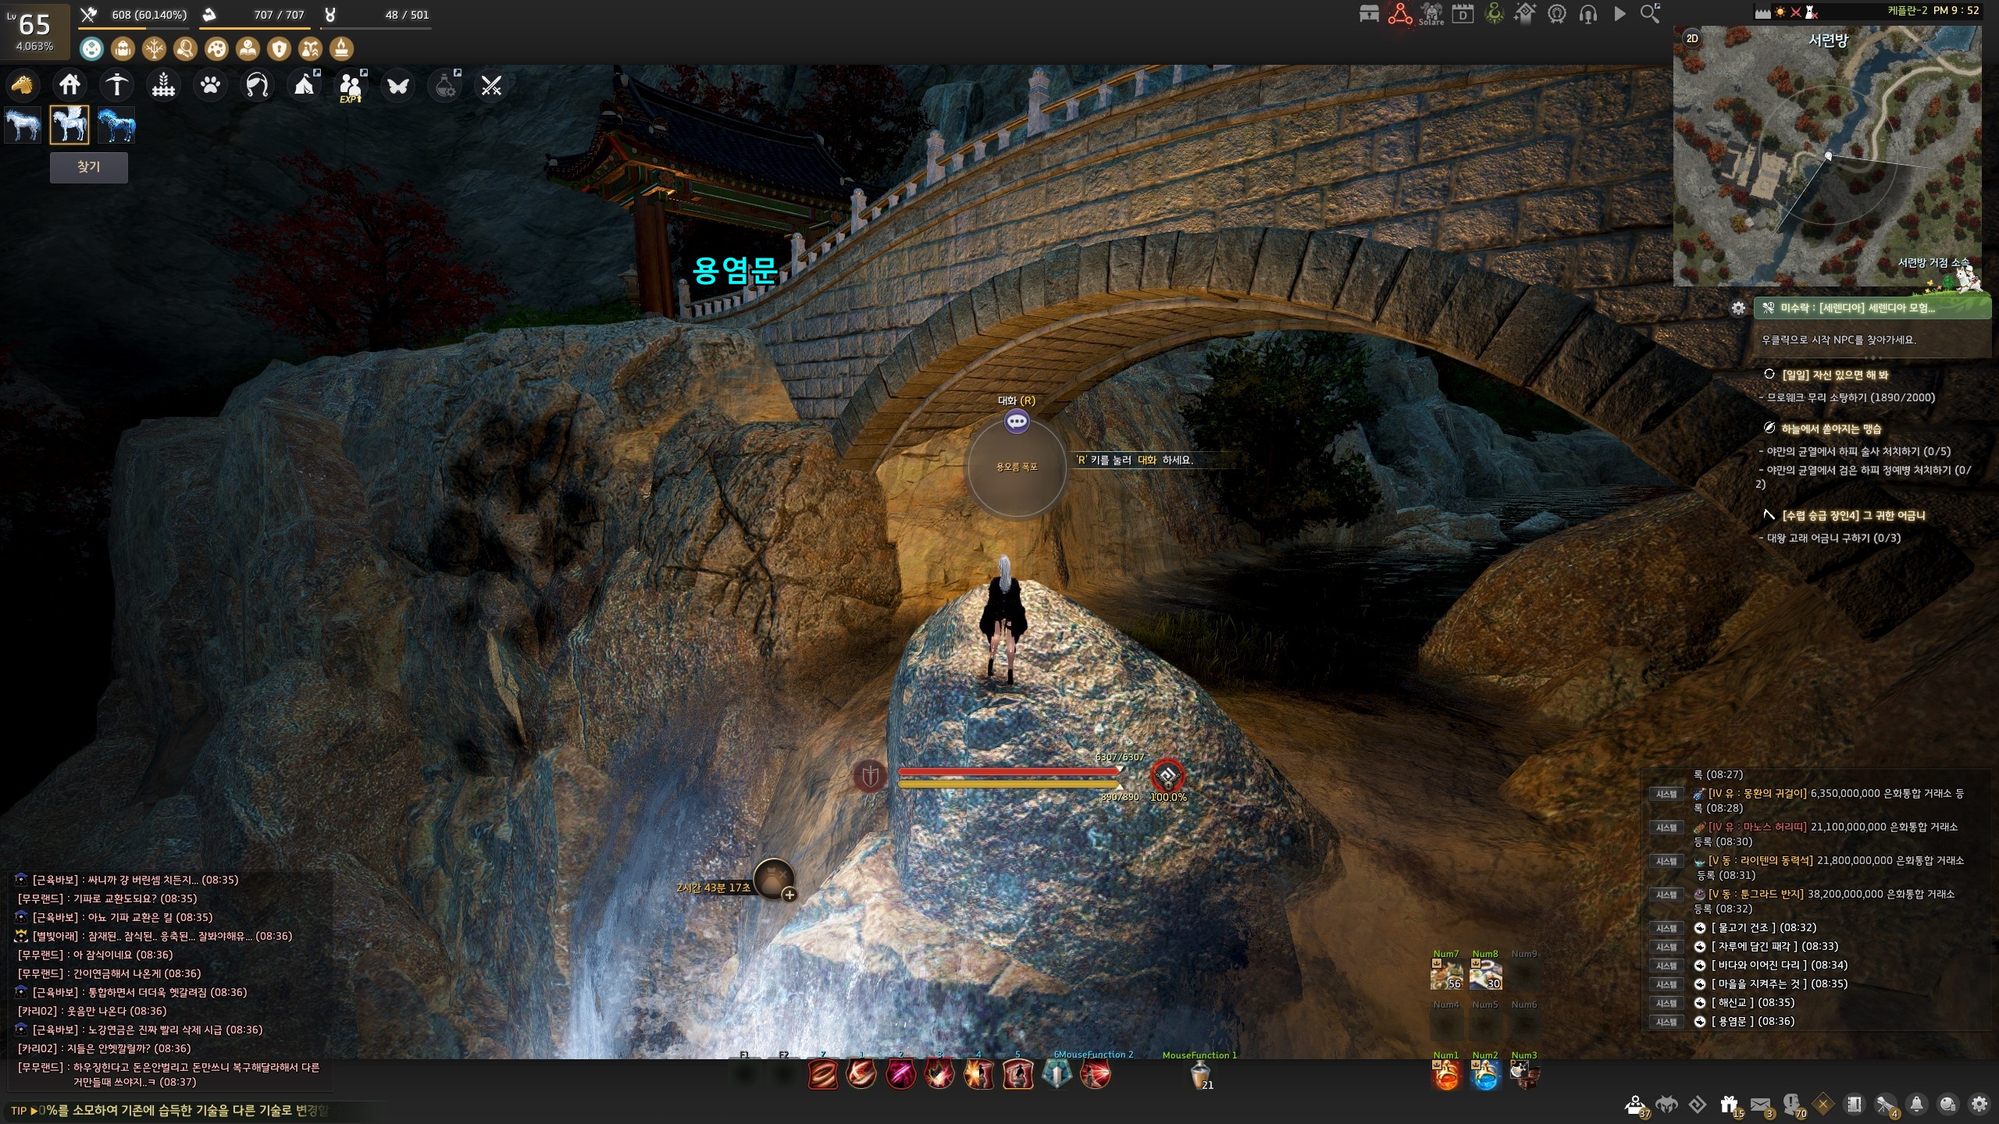Toggle the notification bell icon

click(x=1916, y=1104)
